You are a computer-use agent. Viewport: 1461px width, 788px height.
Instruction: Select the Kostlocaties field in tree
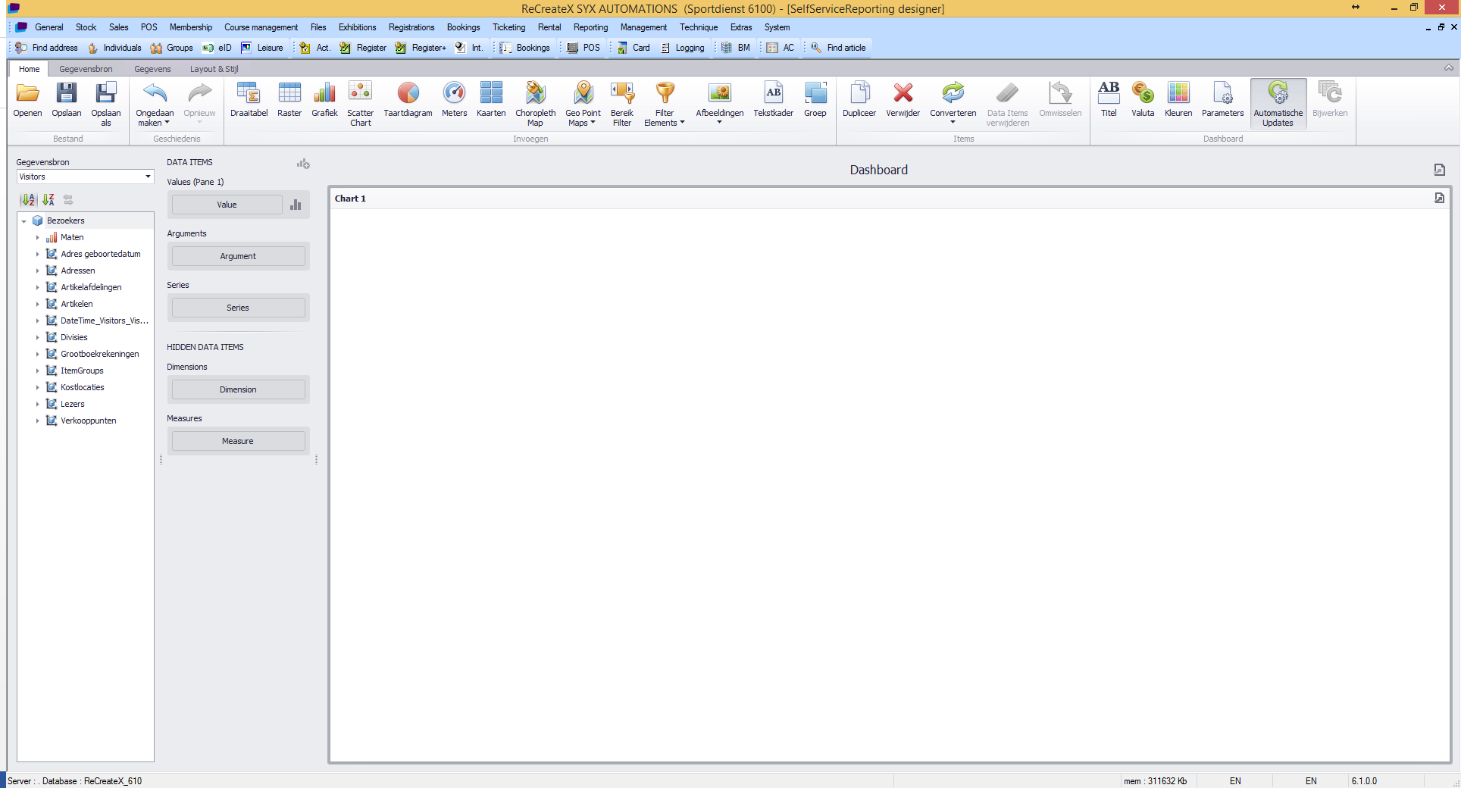click(83, 387)
